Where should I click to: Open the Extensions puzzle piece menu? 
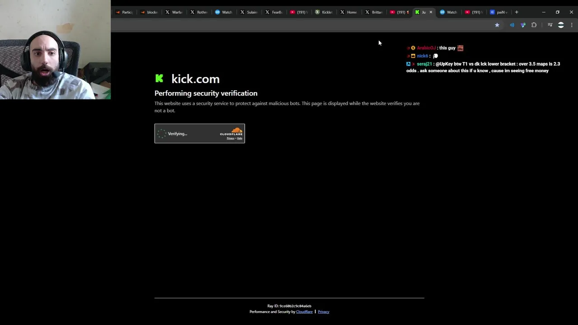534,25
